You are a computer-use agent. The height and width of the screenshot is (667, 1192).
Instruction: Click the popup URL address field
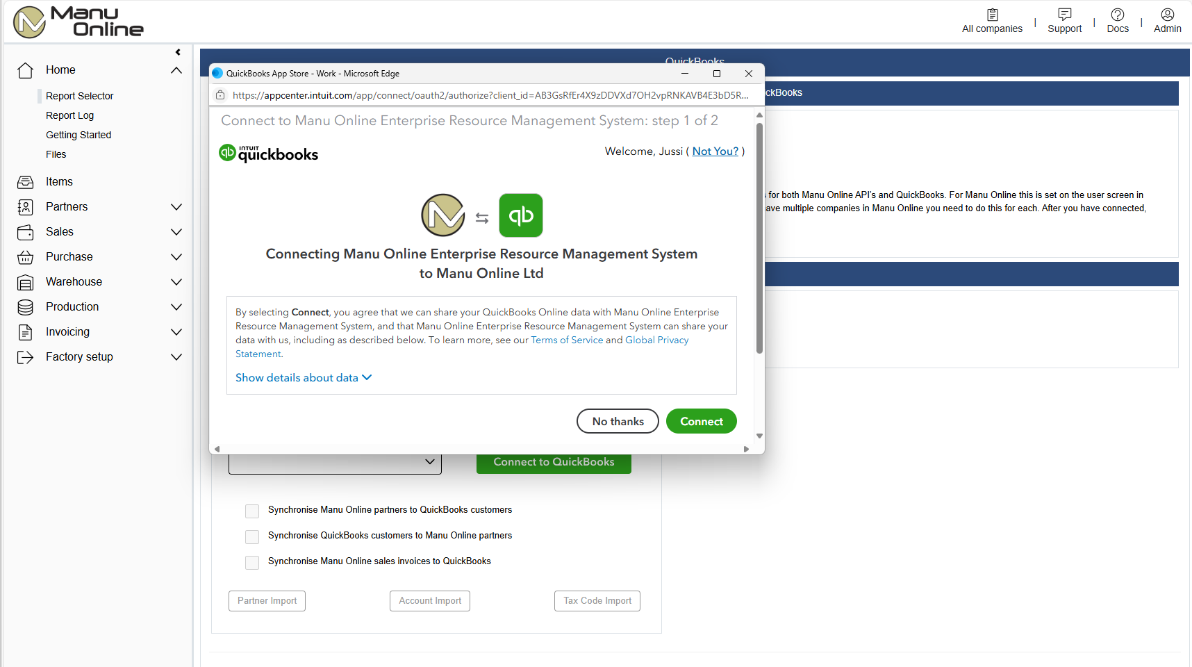[x=490, y=95]
